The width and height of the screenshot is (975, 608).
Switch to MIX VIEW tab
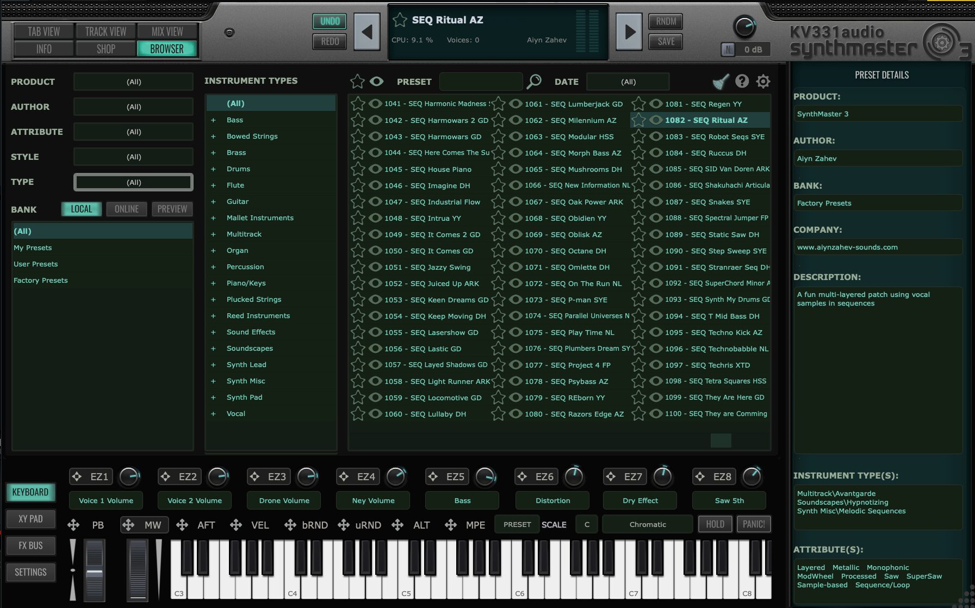(167, 32)
